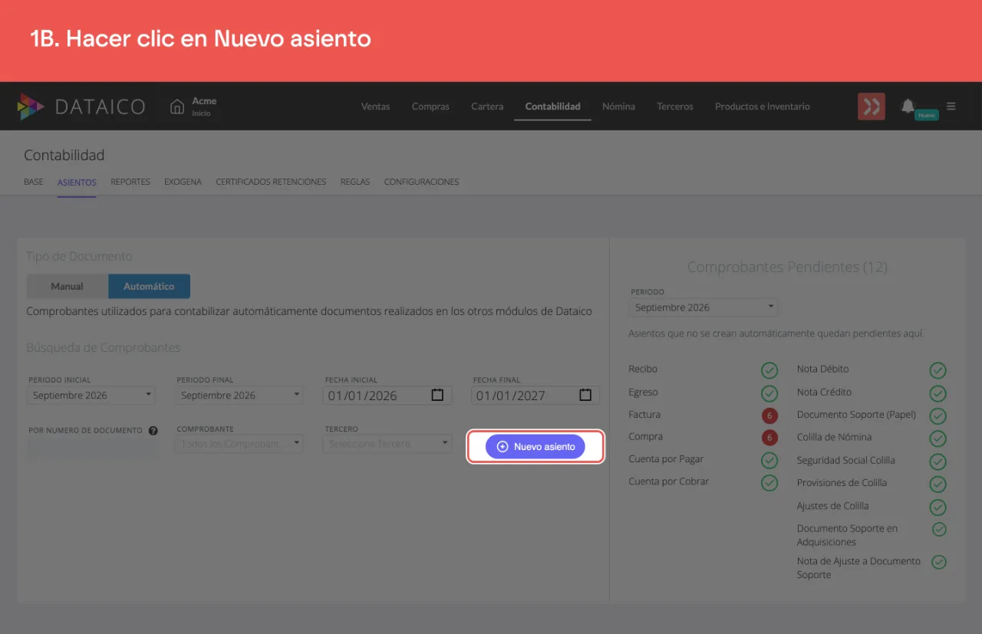Click green check for Nota Débito
982x634 pixels.
point(938,371)
